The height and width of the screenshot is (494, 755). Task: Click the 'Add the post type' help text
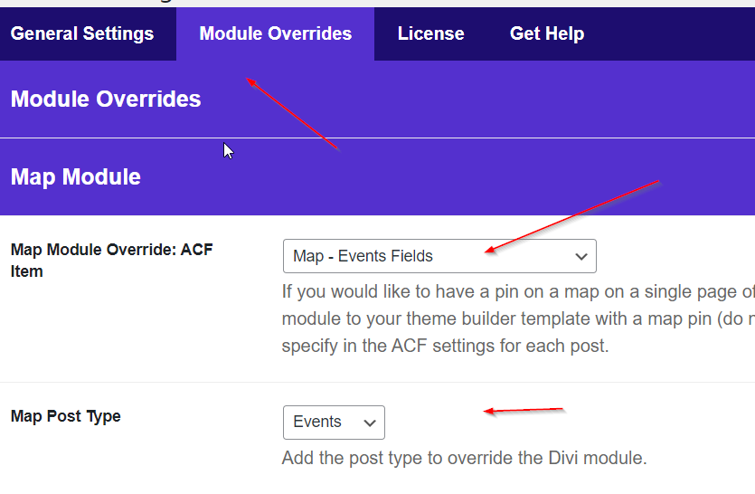(x=464, y=458)
